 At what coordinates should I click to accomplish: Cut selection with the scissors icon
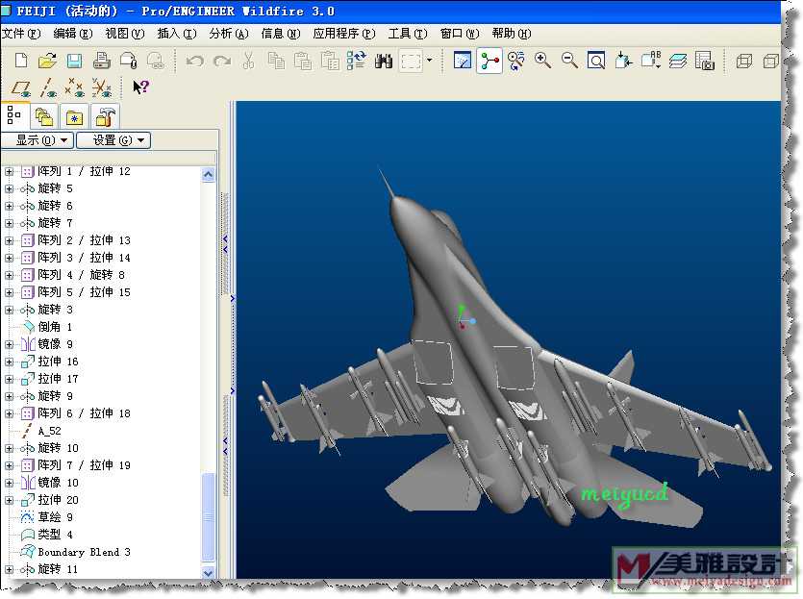248,61
